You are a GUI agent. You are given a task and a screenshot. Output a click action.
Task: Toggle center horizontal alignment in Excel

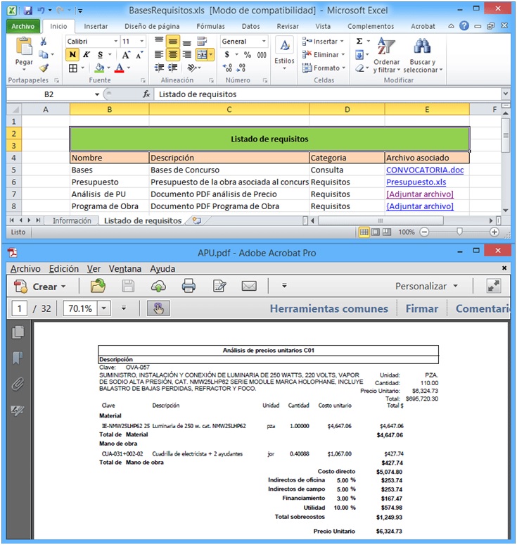point(172,55)
